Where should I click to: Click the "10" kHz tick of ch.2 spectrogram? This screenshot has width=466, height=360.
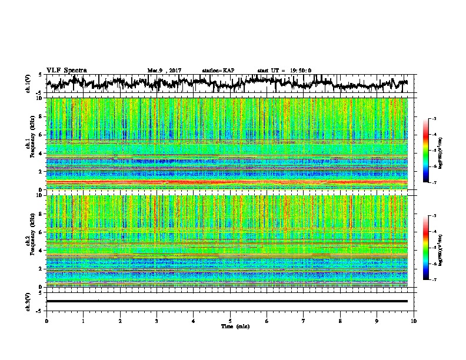pos(40,195)
